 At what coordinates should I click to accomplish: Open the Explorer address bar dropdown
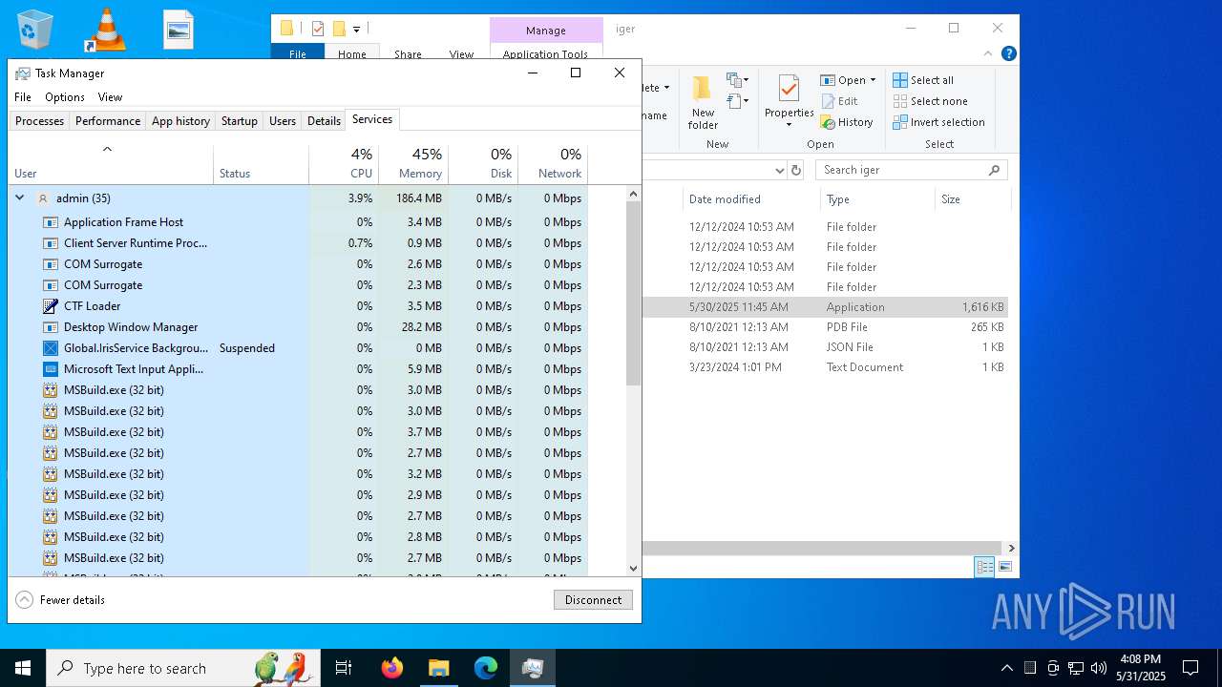779,170
